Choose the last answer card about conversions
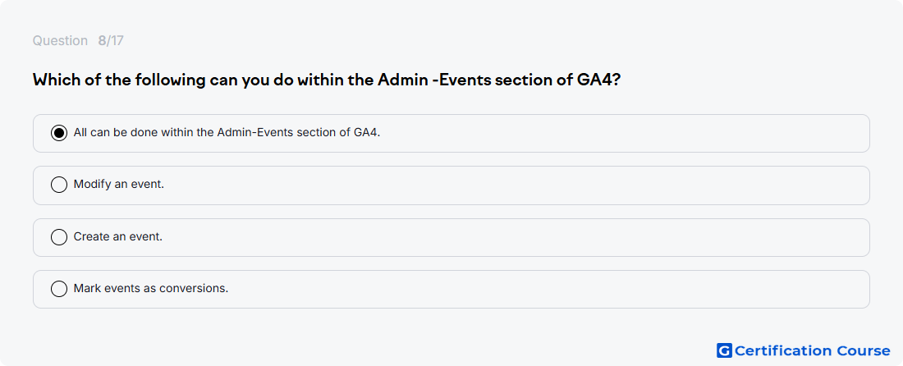The height and width of the screenshot is (366, 903). [x=451, y=289]
